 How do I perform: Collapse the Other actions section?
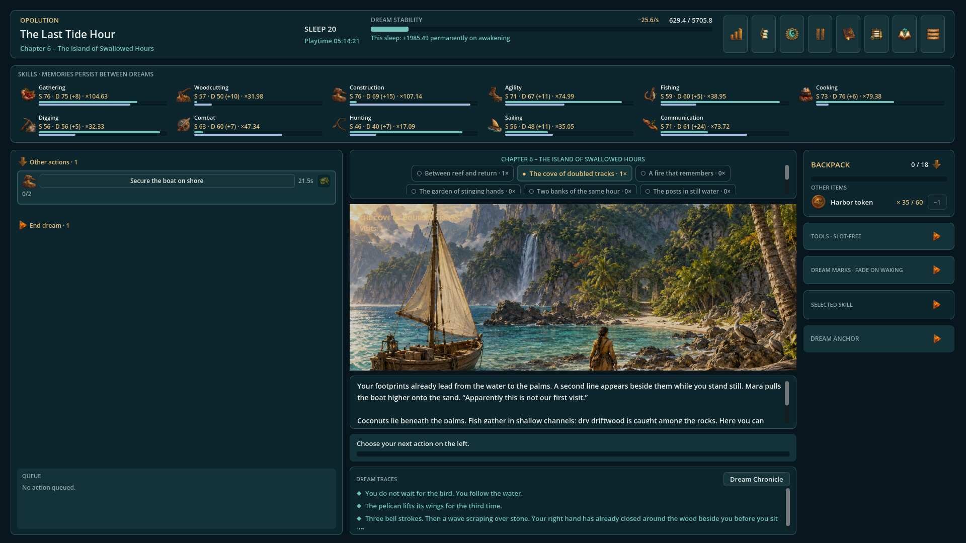[x=23, y=162]
